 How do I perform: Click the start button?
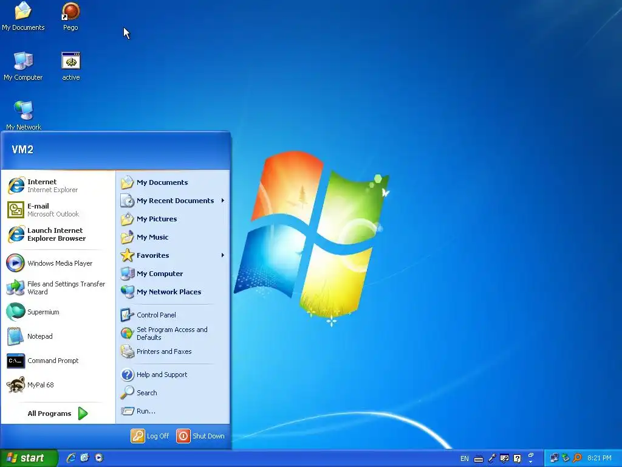tap(29, 458)
